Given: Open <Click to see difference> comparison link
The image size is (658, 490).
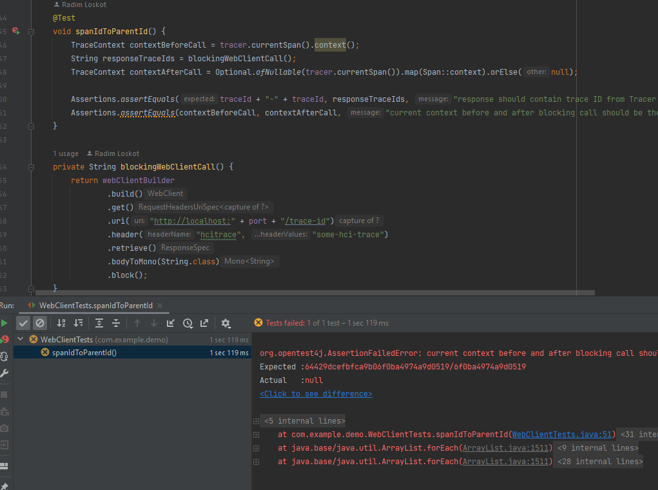Looking at the screenshot, I should (315, 393).
